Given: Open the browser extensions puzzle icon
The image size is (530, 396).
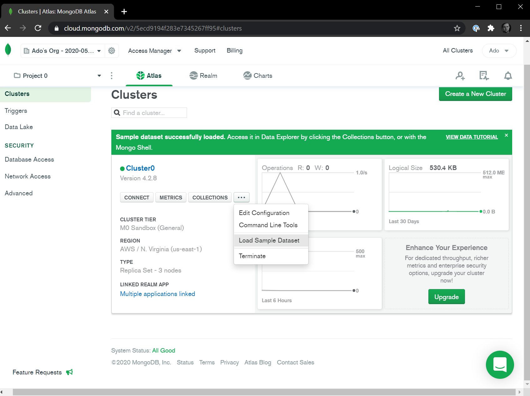Looking at the screenshot, I should 491,28.
